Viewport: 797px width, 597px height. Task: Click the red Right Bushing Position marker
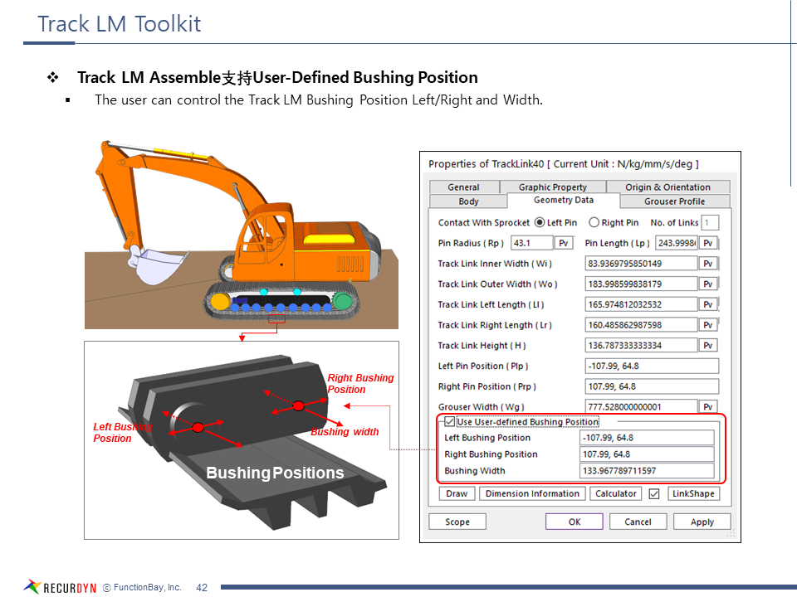(298, 405)
